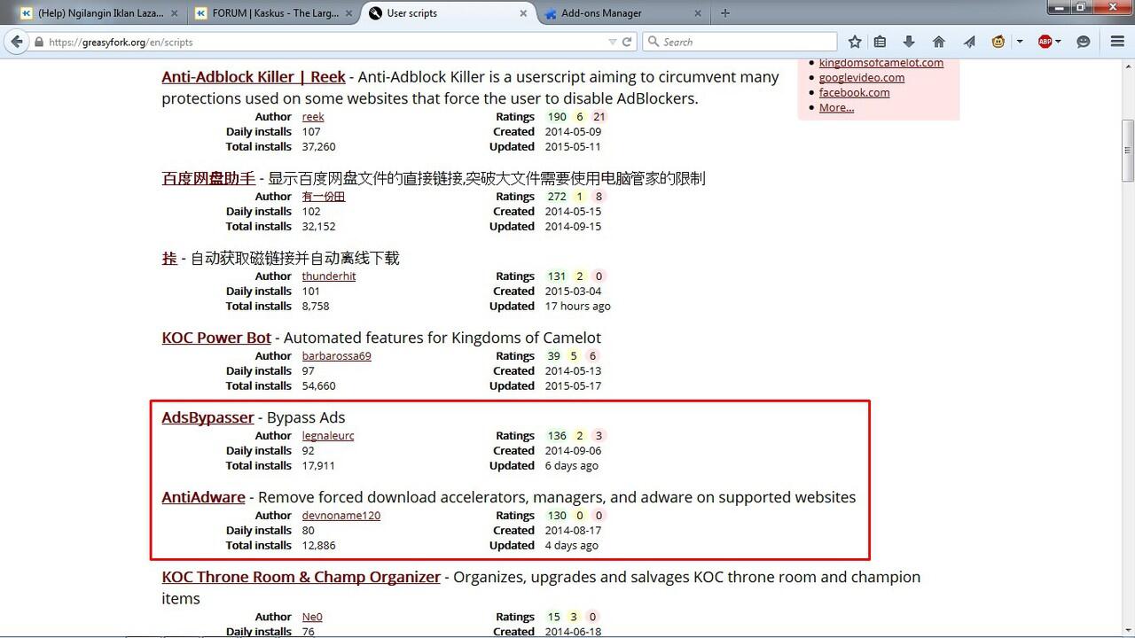Go to the Home page icon
Screen dimensions: 1135x638
(939, 42)
